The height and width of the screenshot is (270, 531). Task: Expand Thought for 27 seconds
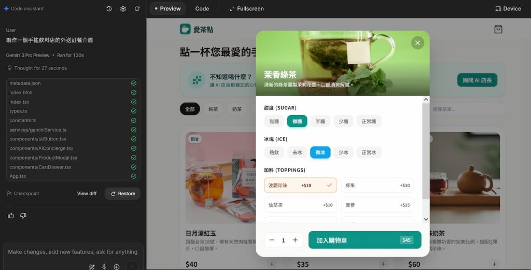[37, 68]
